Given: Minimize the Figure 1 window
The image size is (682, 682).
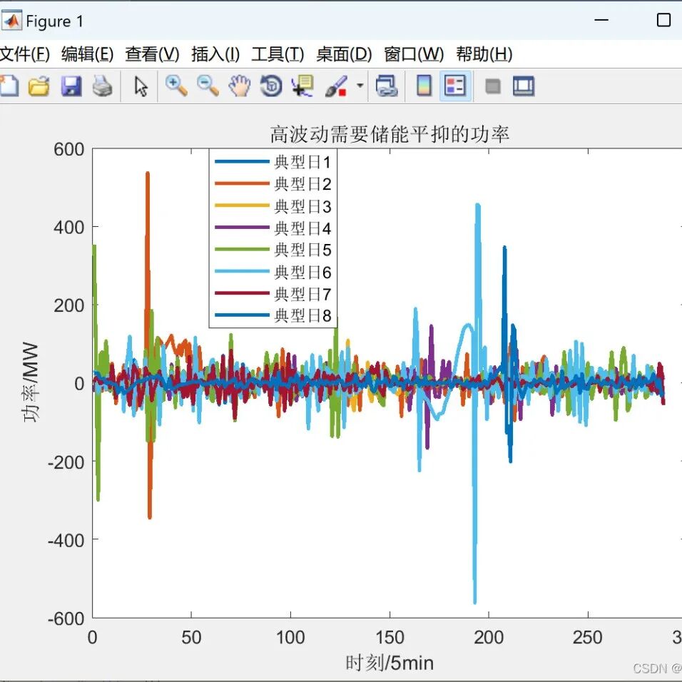Looking at the screenshot, I should point(601,20).
